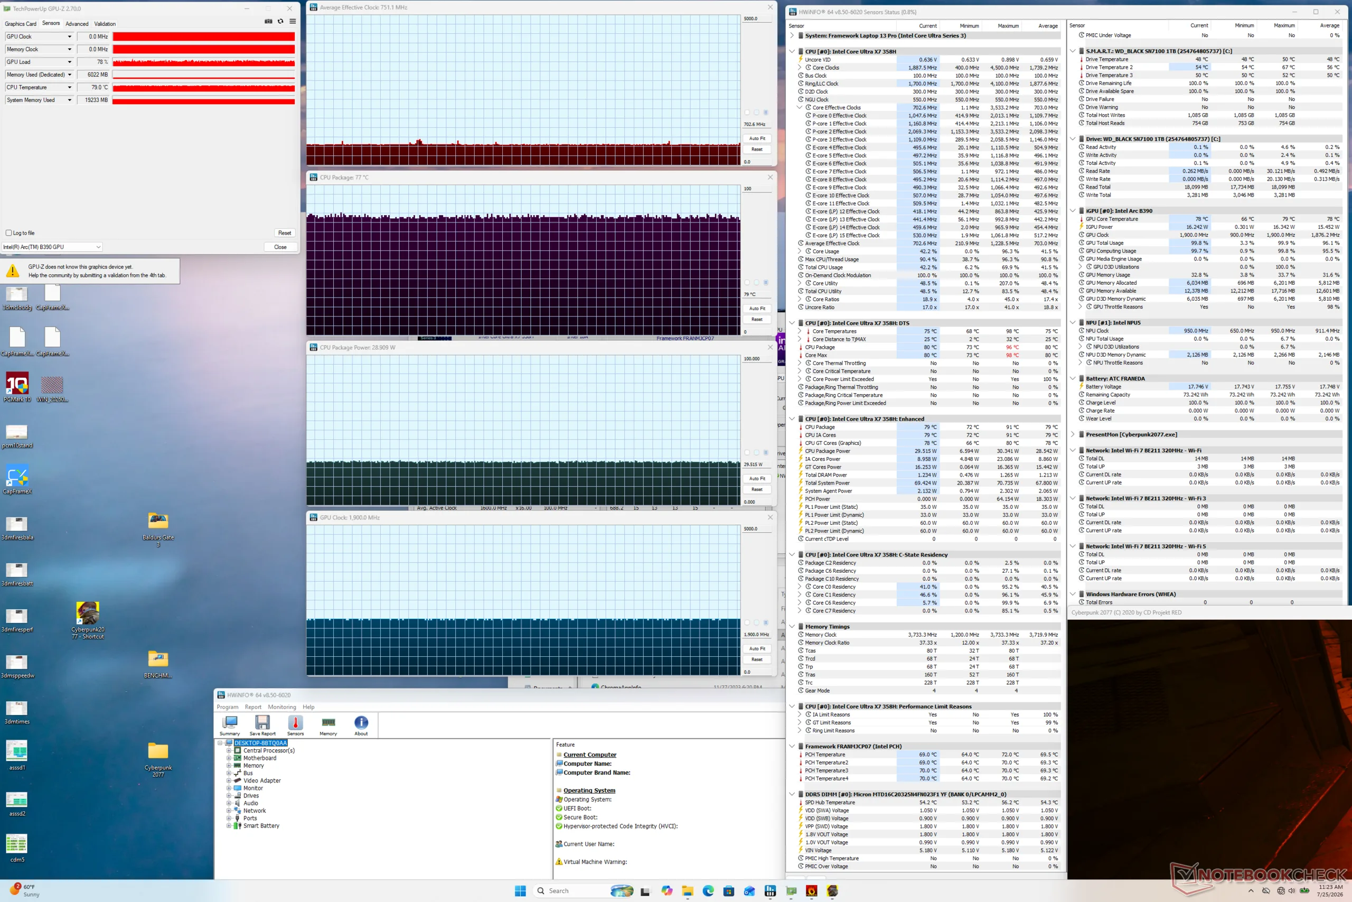This screenshot has height=902, width=1352.
Task: Expand the Core Clocks sensor row
Action: (x=800, y=68)
